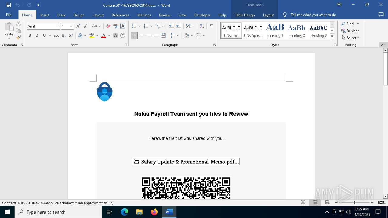Viewport: 388px width, 218px height.
Task: Expand the numbering list dropdown
Action: click(x=151, y=26)
